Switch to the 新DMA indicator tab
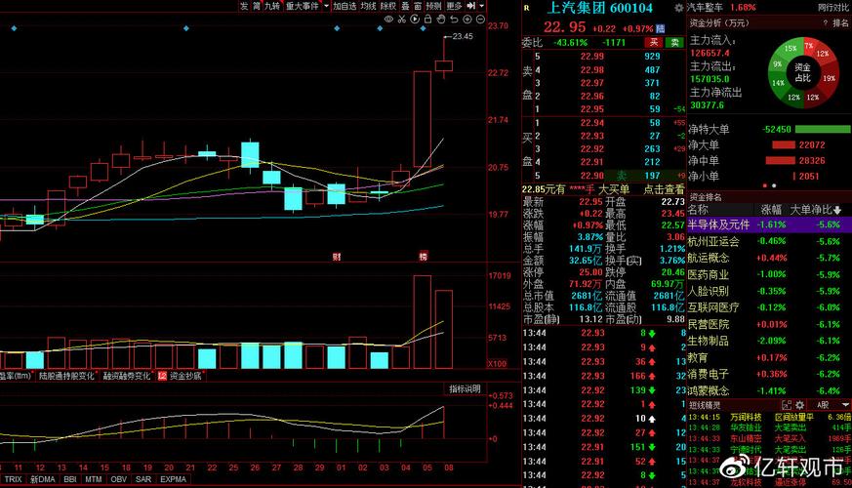 pos(42,479)
